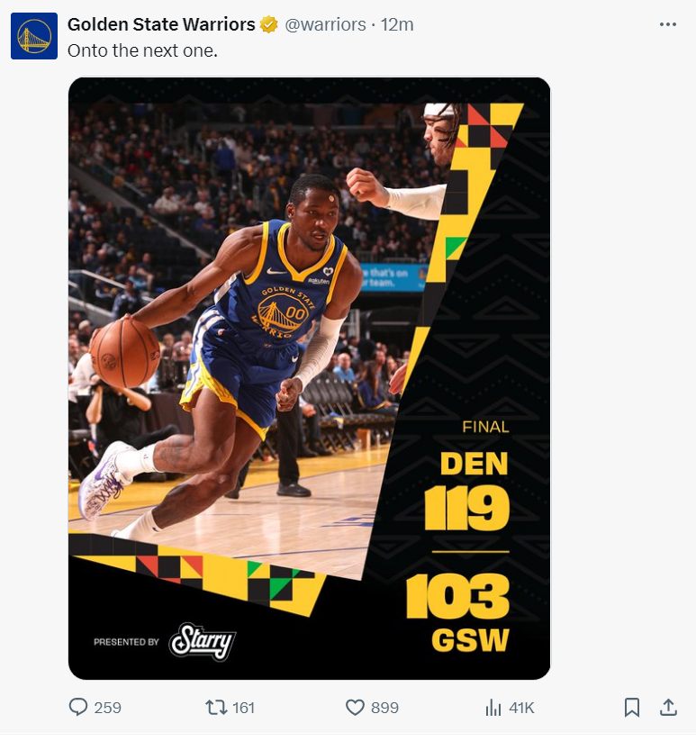
Task: View analytics via the bar chart icon
Action: point(493,708)
